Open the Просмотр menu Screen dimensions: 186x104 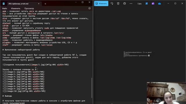pyautogui.click(x=29, y=8)
